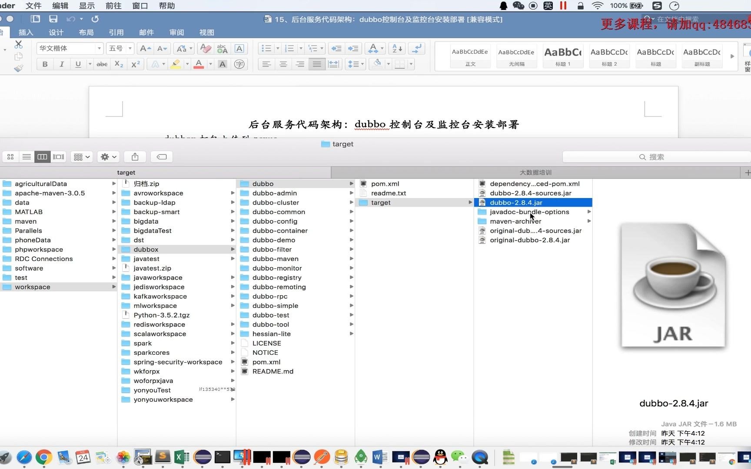Toggle superscript X2 formatting
The height and width of the screenshot is (469, 751).
tap(136, 64)
